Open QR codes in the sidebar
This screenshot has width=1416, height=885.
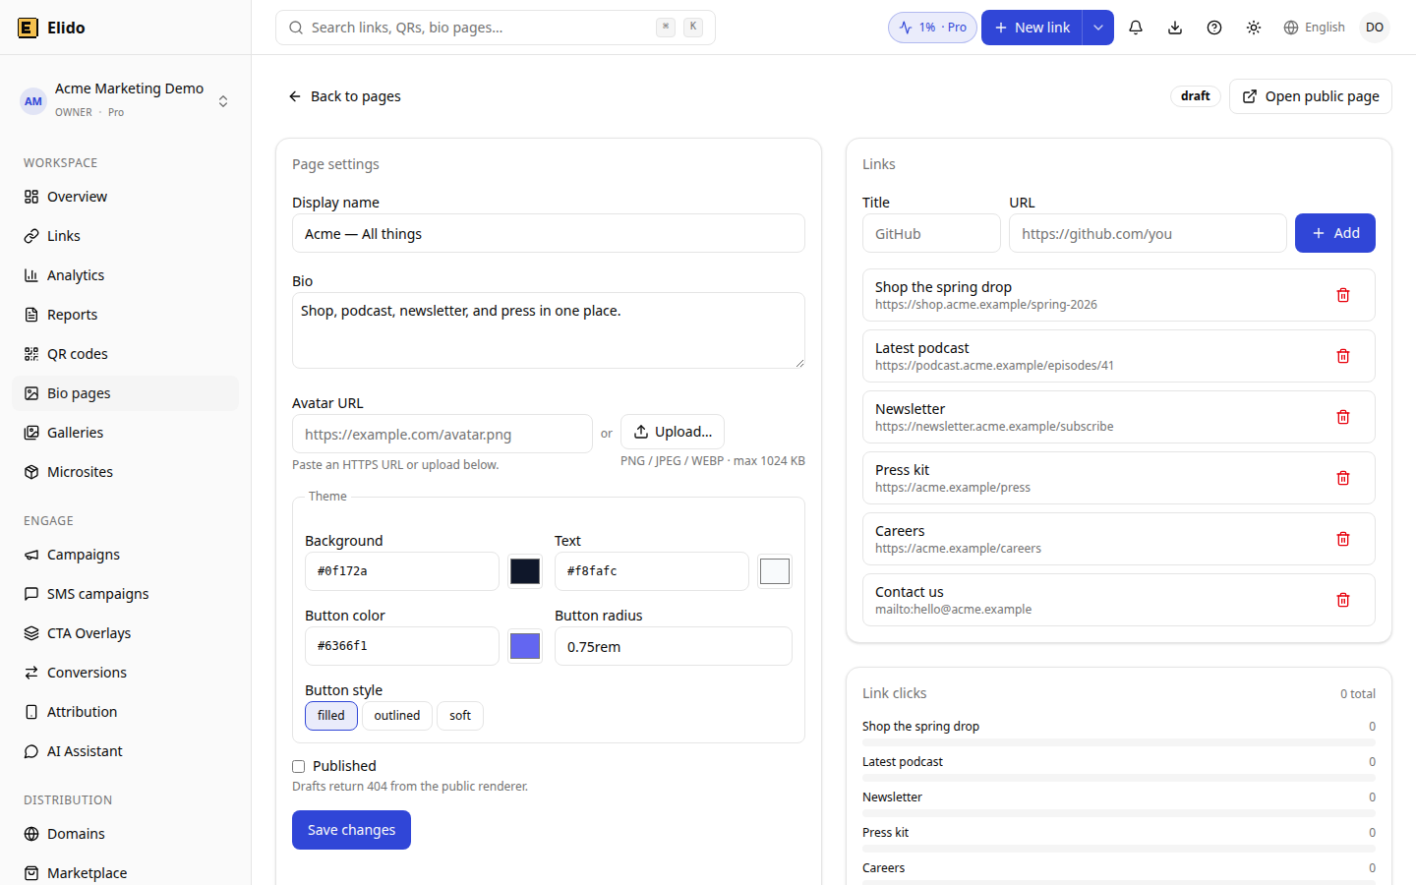[126, 354]
